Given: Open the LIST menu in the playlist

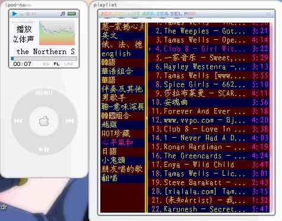Looking at the screenshot, I should click(134, 14).
